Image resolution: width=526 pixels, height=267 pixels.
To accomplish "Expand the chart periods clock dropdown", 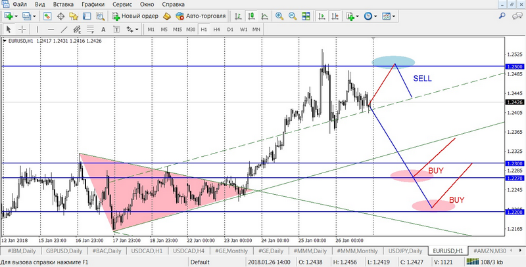I will 376,16.
